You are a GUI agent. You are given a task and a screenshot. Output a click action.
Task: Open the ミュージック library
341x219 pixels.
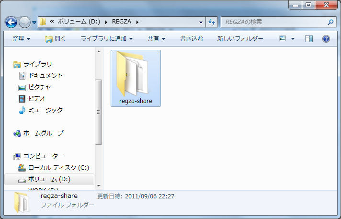pyautogui.click(x=45, y=110)
